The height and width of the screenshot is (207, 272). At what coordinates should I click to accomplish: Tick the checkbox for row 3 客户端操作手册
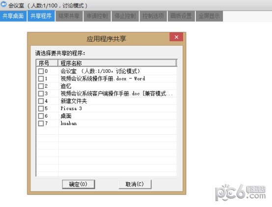click(41, 93)
